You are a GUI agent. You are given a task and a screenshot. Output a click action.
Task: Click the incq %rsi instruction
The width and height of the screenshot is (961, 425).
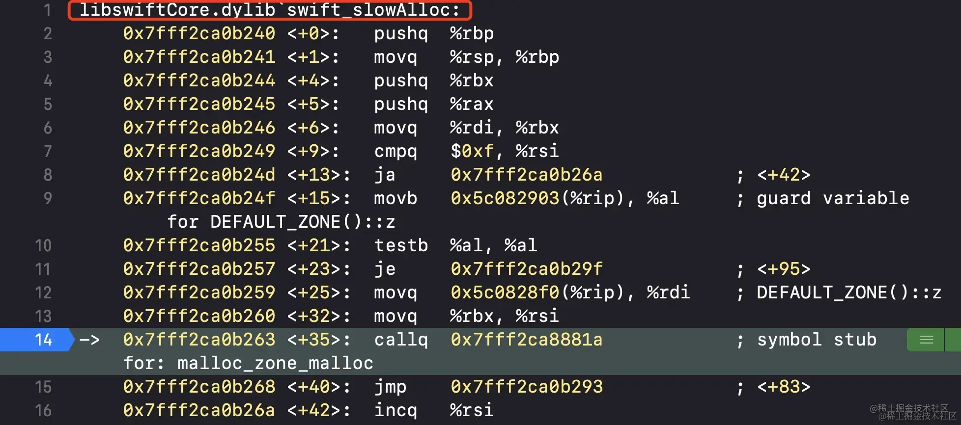pos(433,410)
